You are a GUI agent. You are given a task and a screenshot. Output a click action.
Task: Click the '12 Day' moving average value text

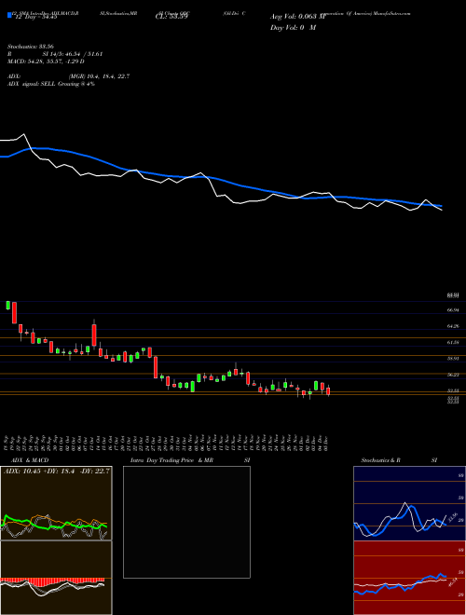[x=35, y=17]
